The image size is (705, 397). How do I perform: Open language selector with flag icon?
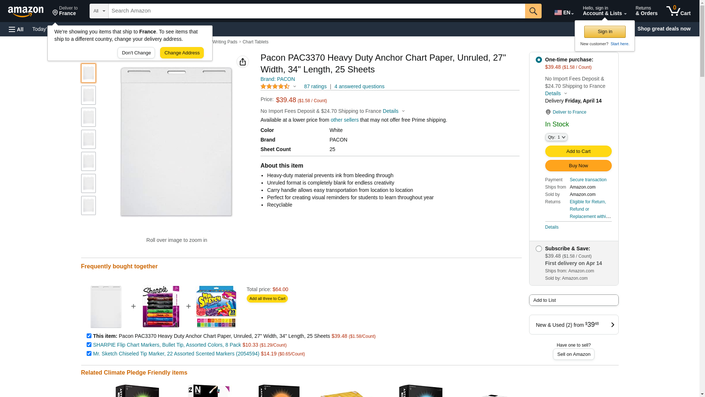564,12
